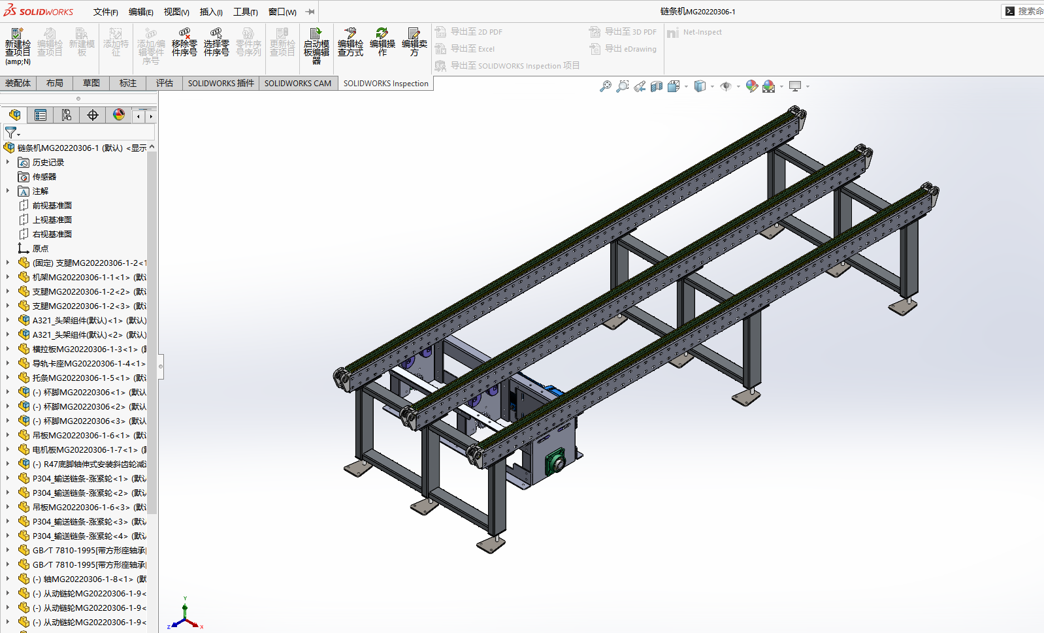Click manager tabs scroll-left arrow
This screenshot has height=633, width=1044.
pyautogui.click(x=138, y=116)
